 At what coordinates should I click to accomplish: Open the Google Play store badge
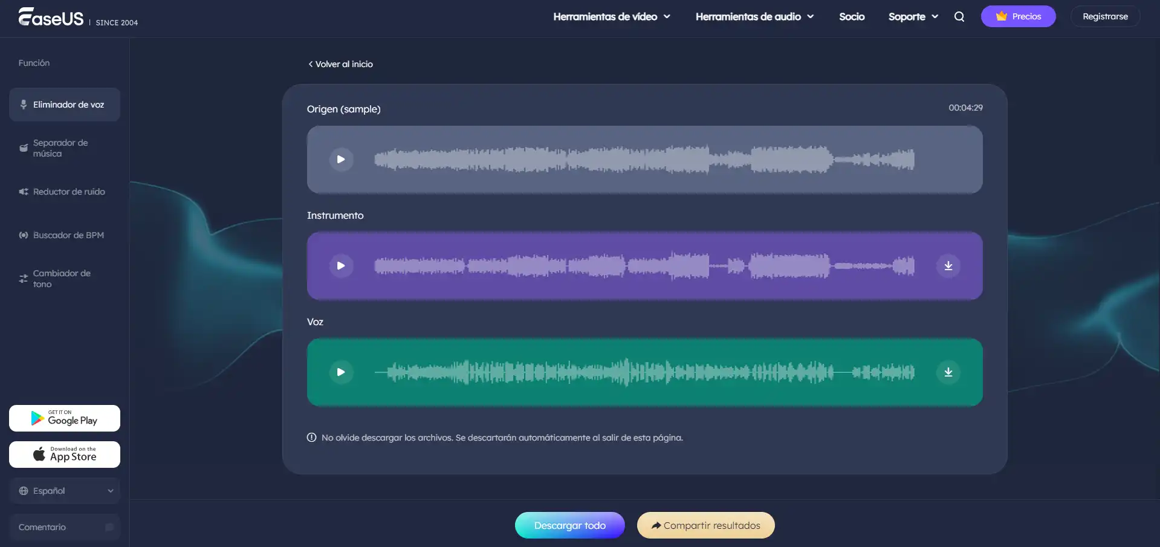65,418
